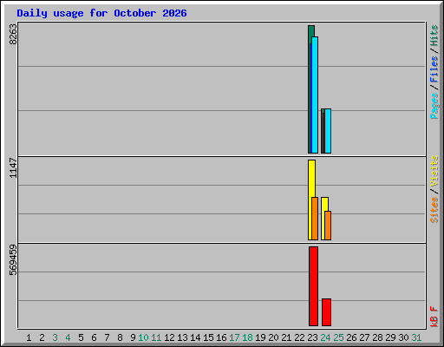The image size is (444, 347).
Task: Click the red kB bar for day 23
Action: (x=313, y=286)
